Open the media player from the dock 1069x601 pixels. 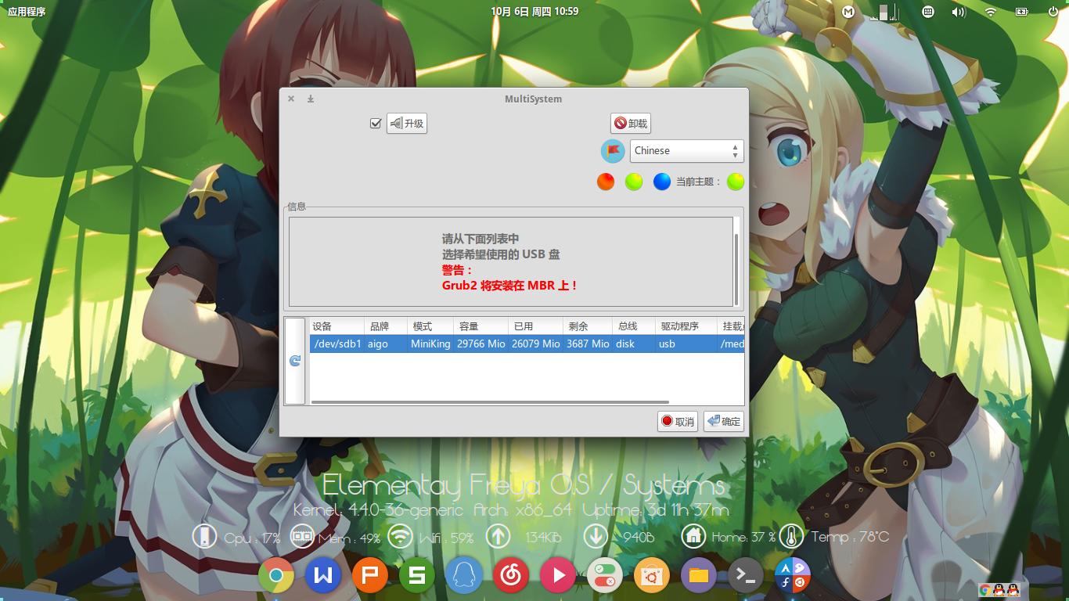pyautogui.click(x=557, y=574)
